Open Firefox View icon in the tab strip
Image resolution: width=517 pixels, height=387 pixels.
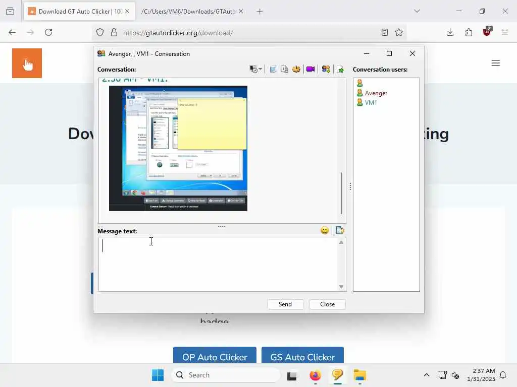10,12
